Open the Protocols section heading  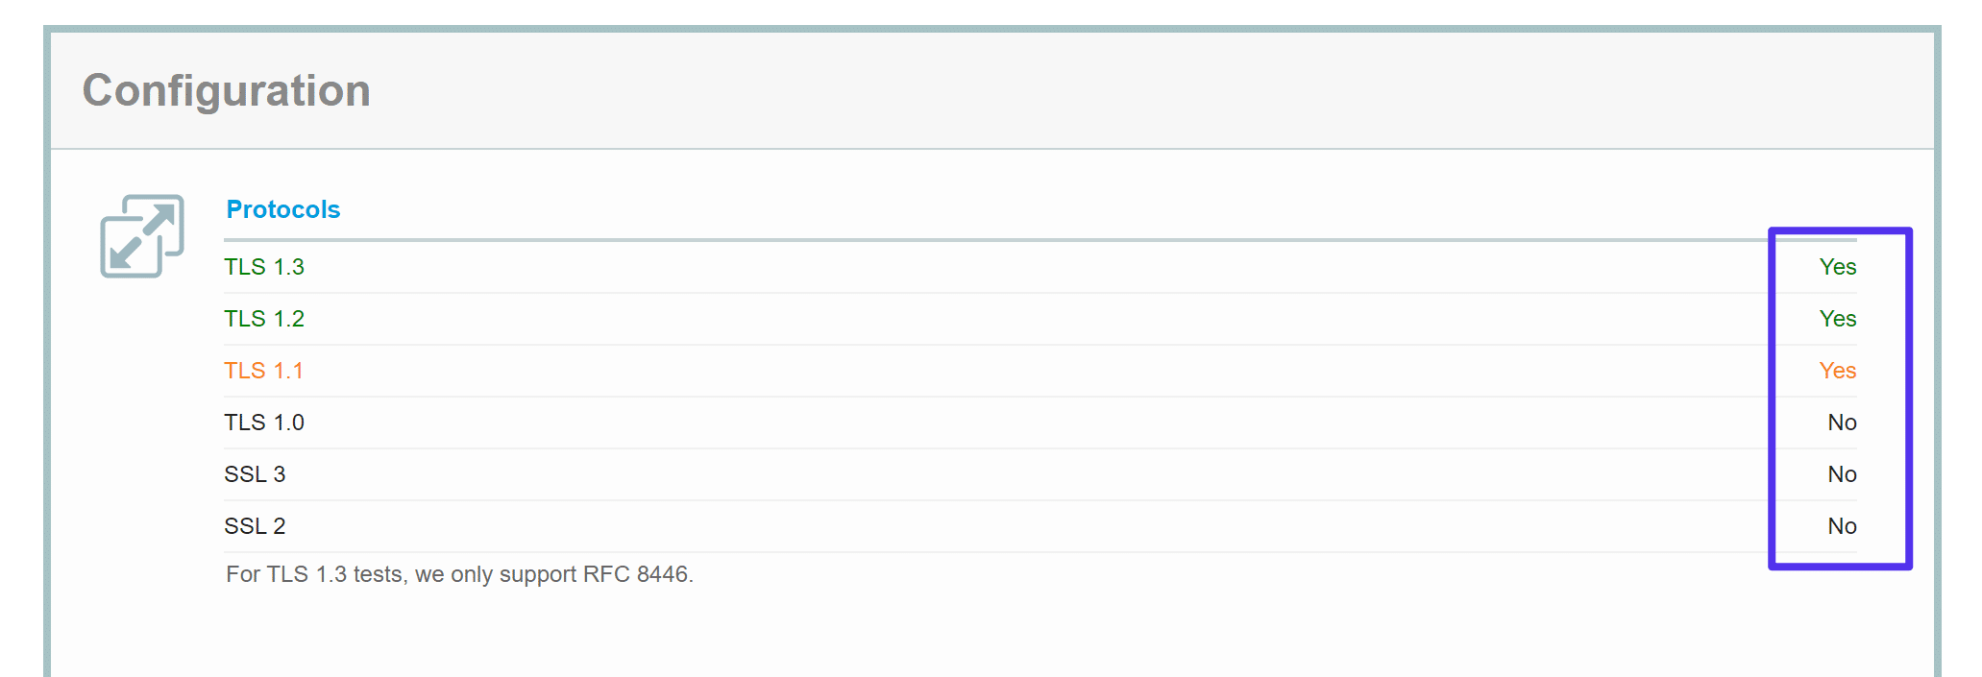pyautogui.click(x=283, y=209)
